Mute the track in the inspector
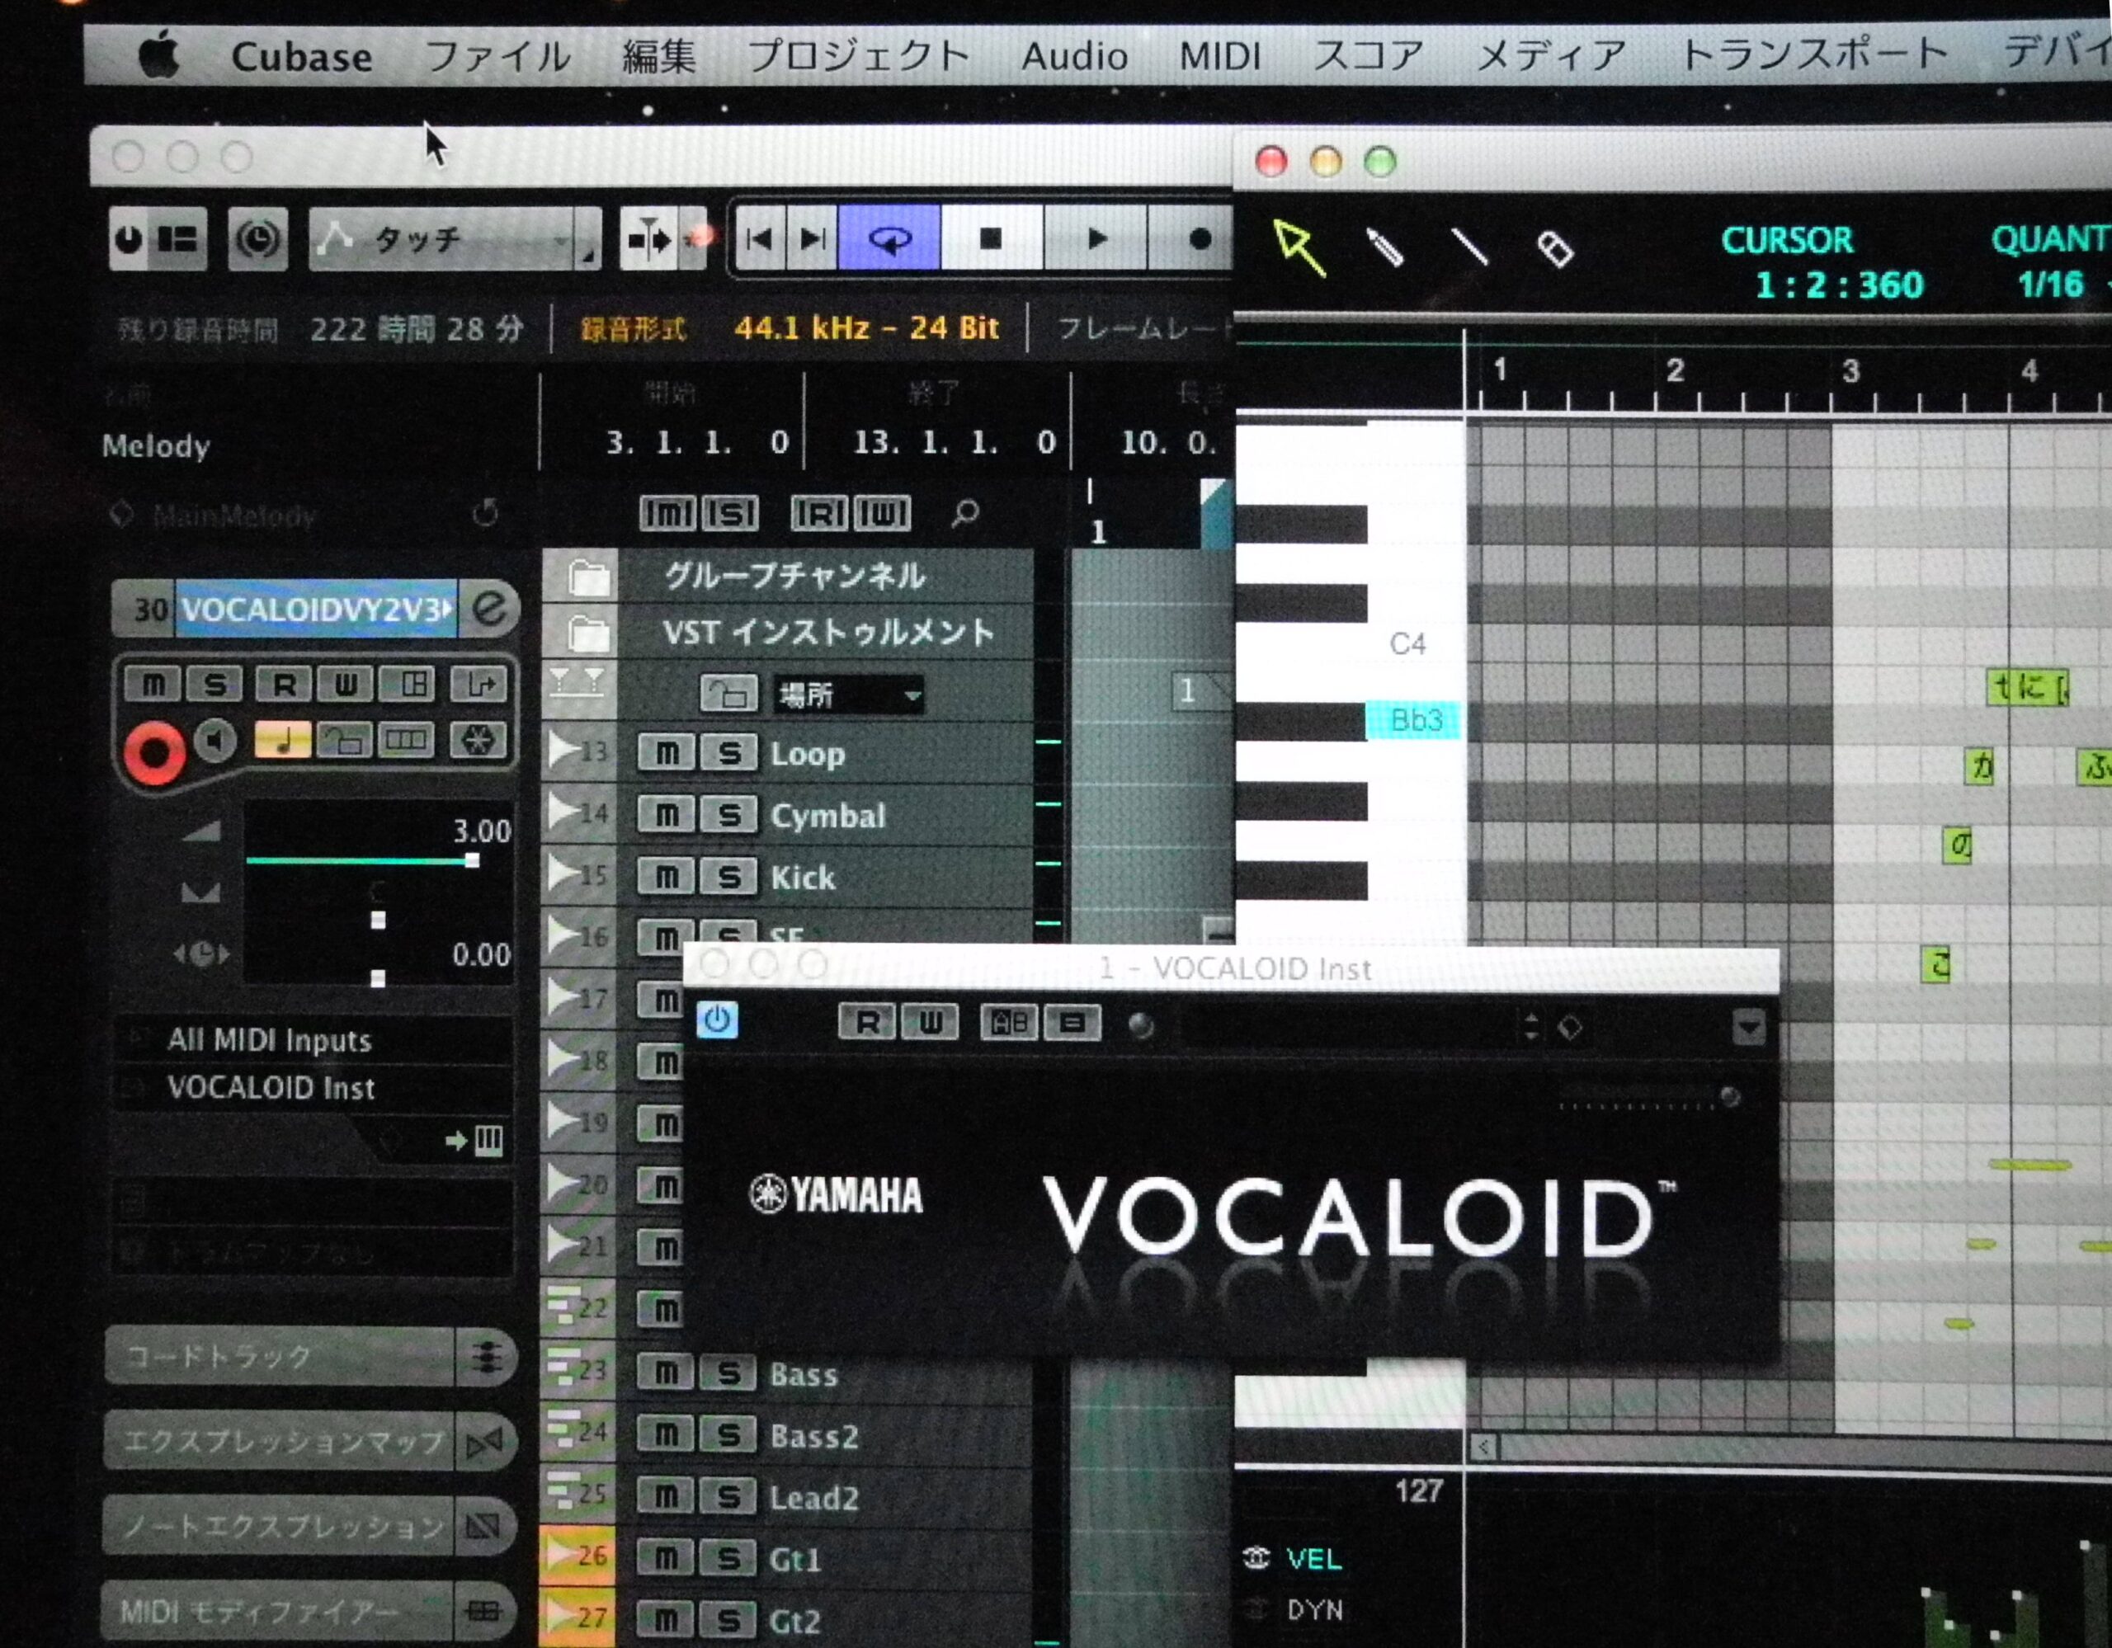 153,685
